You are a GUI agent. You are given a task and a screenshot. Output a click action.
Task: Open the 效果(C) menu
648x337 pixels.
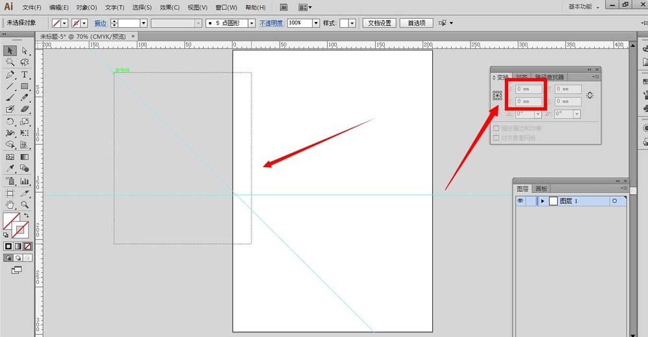click(170, 7)
